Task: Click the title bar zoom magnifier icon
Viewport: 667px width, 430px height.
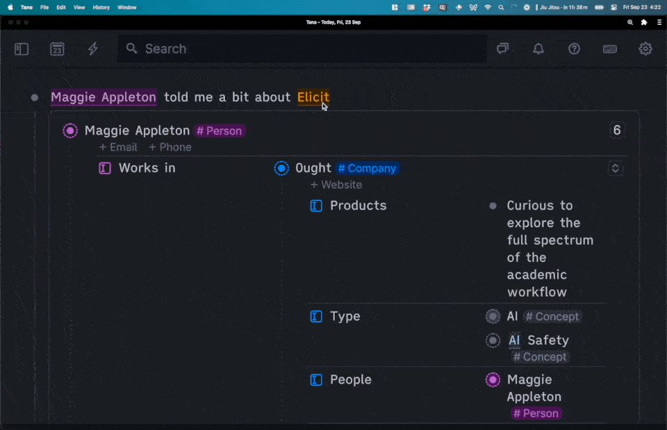Action: 630,22
